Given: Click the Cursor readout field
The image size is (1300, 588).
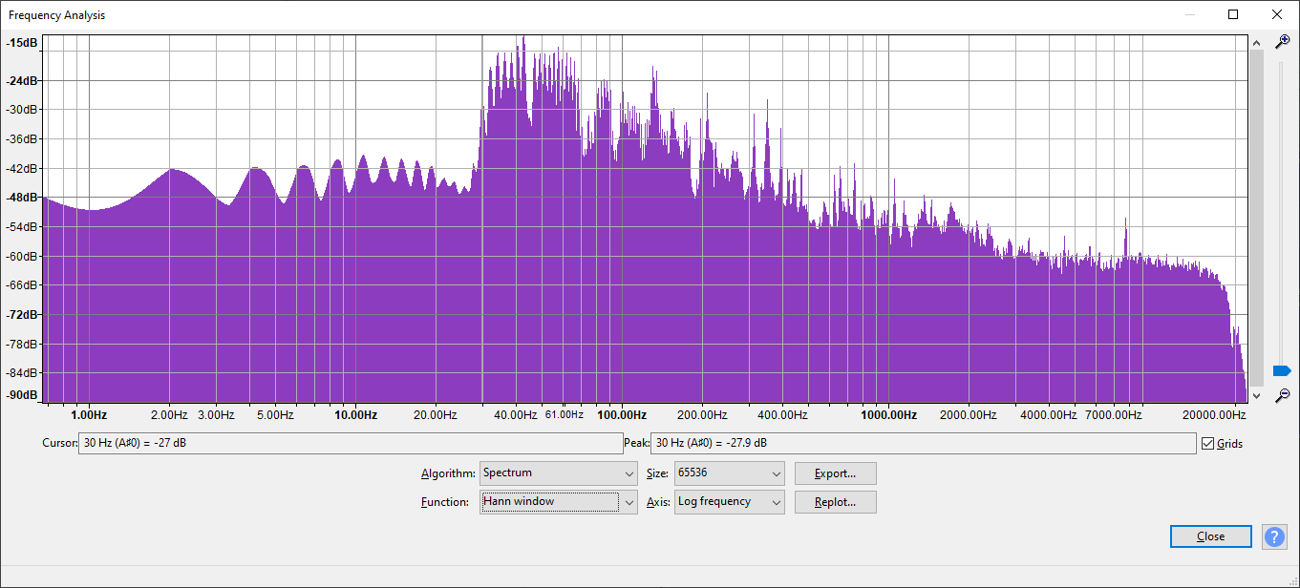Looking at the screenshot, I should click(x=350, y=443).
